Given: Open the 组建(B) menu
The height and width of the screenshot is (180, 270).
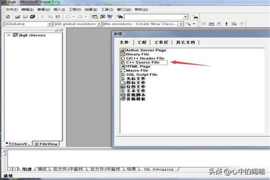Looking at the screenshot, I should tap(91, 9).
